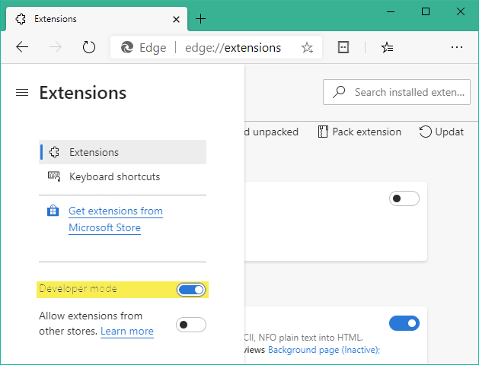Click the extension icon beside the address bar
Viewport: 479px width, 365px height.
click(x=343, y=47)
